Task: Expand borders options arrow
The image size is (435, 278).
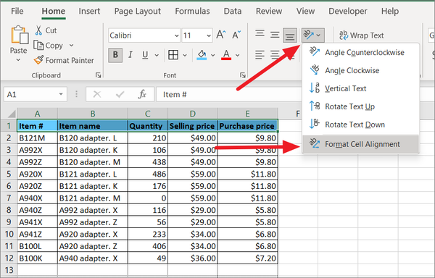Action: 185,55
